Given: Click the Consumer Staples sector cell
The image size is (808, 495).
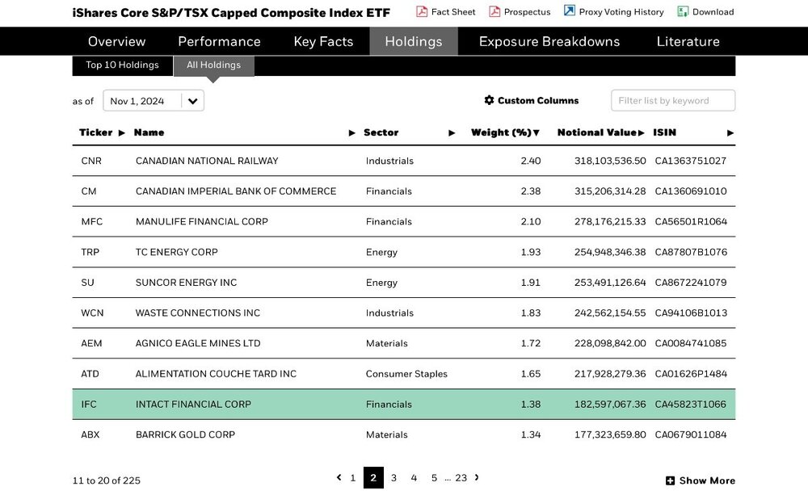Looking at the screenshot, I should [x=406, y=374].
